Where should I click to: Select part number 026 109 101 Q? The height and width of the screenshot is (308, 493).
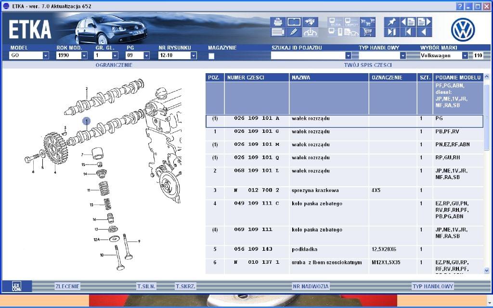[x=257, y=158]
